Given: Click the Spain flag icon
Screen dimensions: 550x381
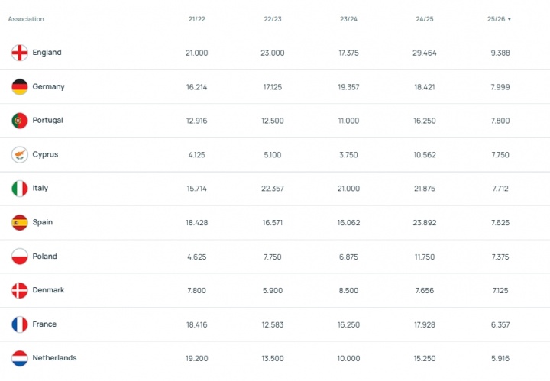Looking at the screenshot, I should coord(20,223).
